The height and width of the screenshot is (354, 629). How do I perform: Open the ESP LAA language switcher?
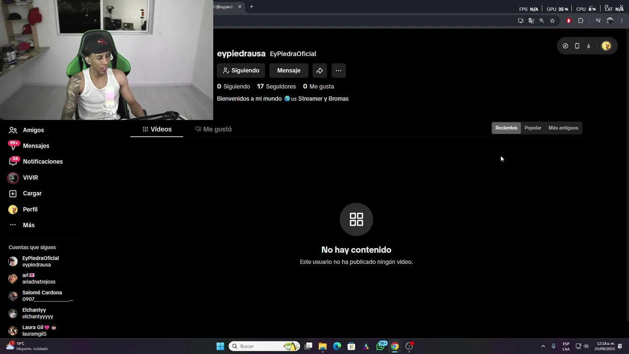[566, 346]
